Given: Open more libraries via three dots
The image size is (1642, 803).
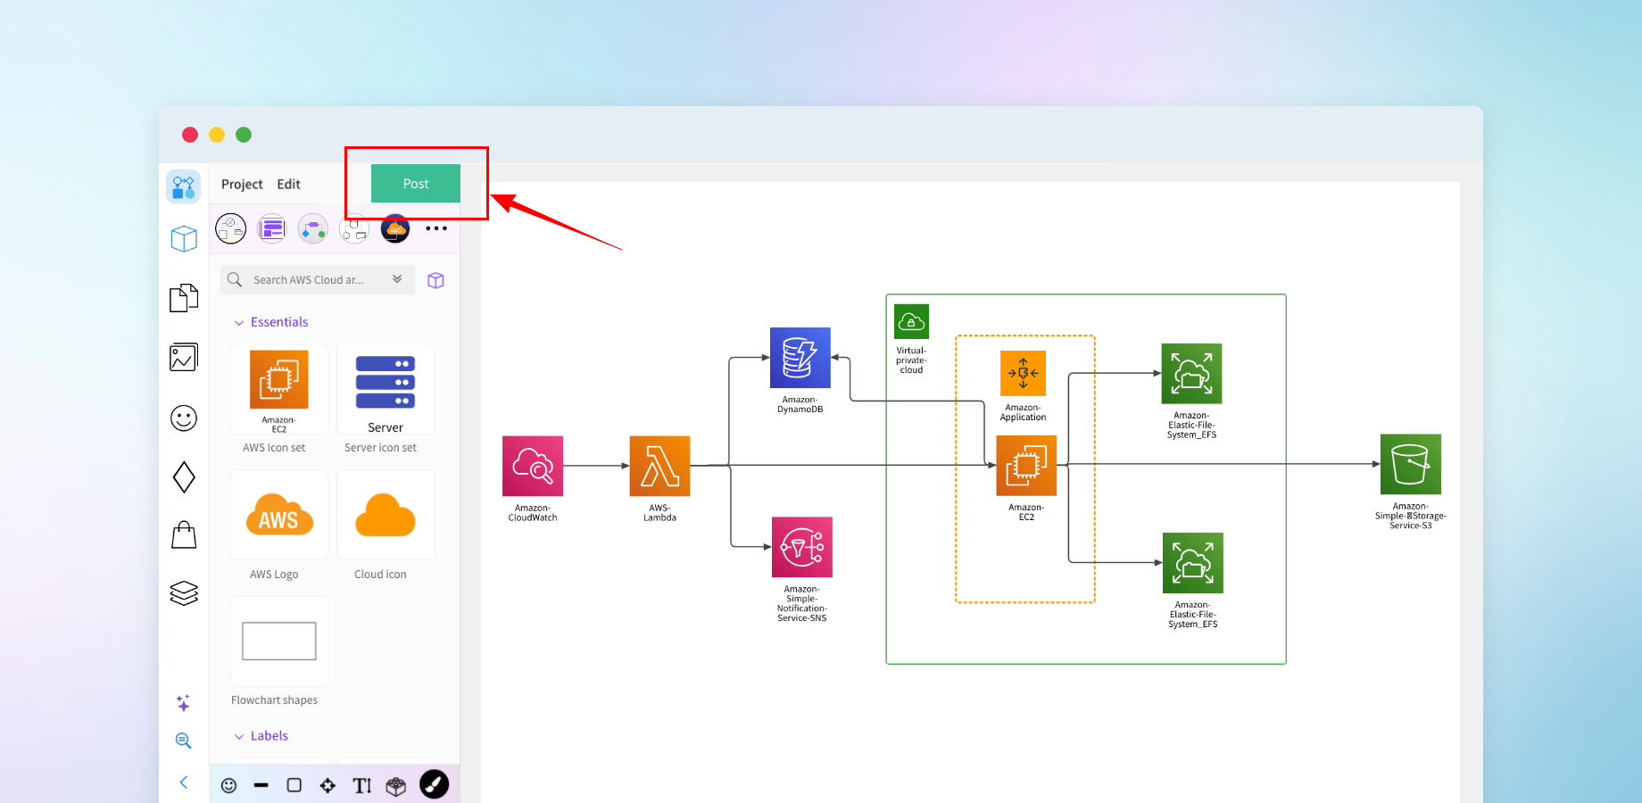Looking at the screenshot, I should tap(436, 228).
